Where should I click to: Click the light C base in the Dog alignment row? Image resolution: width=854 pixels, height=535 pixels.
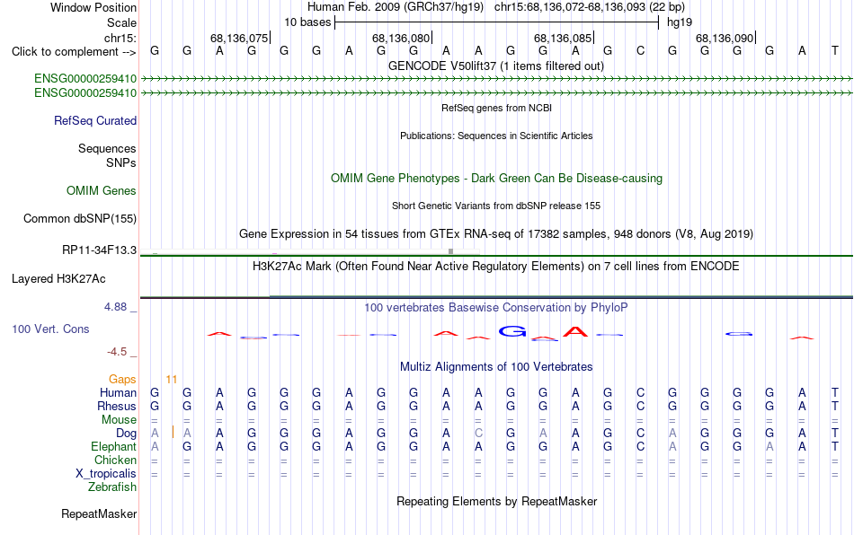point(478,433)
